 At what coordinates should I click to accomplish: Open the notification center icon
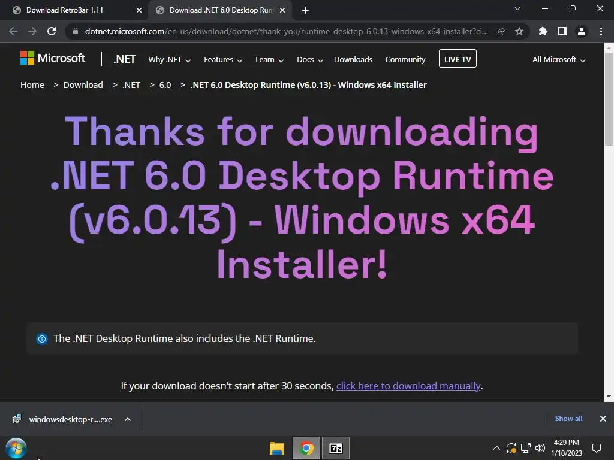(x=597, y=448)
